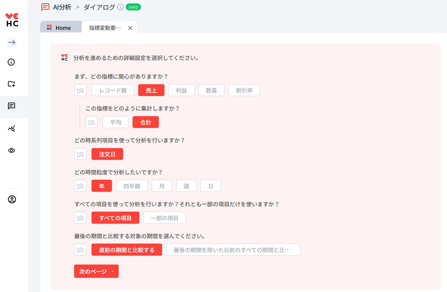Viewport: 447px width, 292px height.
Task: Open the chart analysis icon in sidebar
Action: (x=12, y=129)
